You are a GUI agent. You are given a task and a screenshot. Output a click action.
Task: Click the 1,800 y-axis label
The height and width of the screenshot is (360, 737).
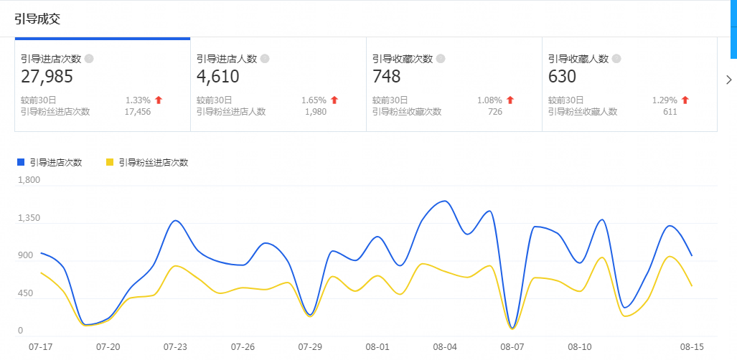(29, 180)
